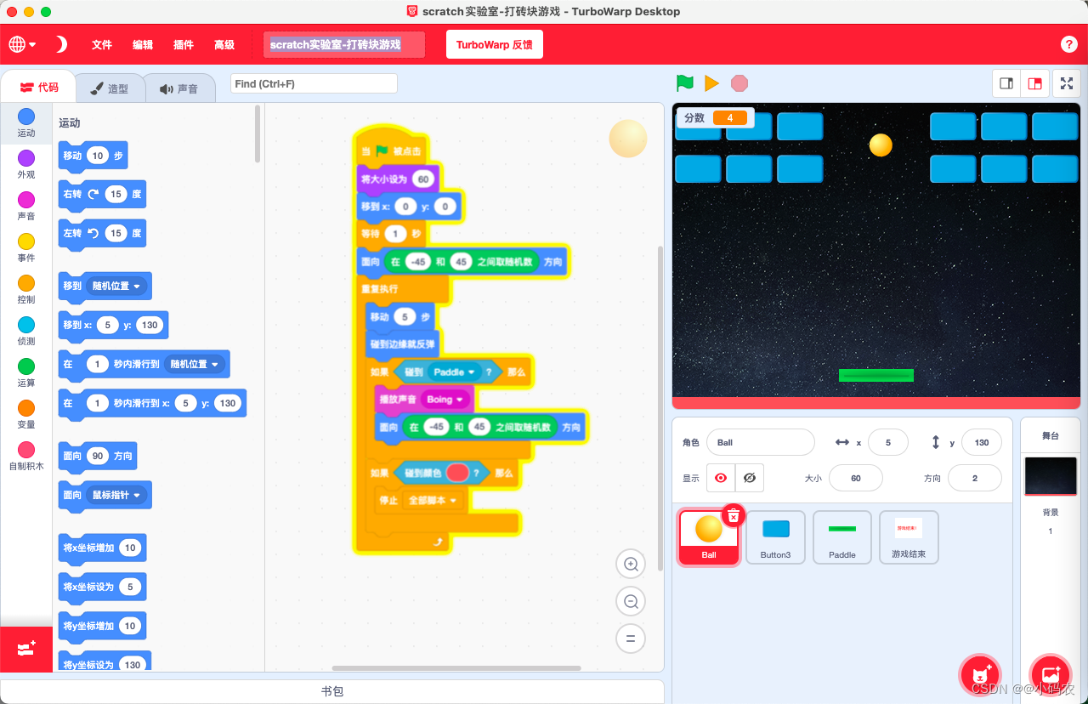The height and width of the screenshot is (704, 1088).
Task: Hide the sprite with the crossed eye icon
Action: [x=749, y=478]
